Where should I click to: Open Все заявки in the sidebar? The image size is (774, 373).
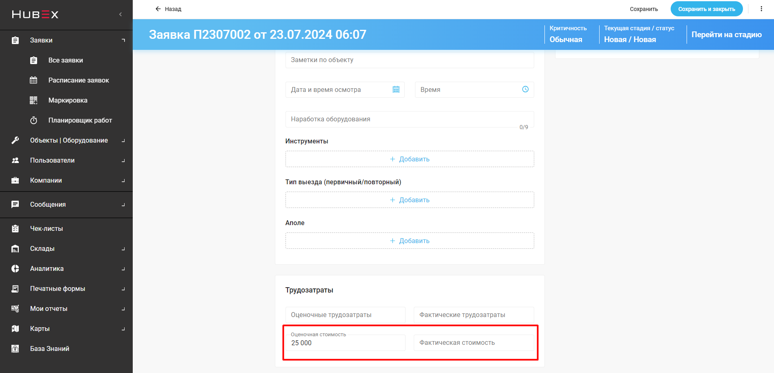point(65,60)
